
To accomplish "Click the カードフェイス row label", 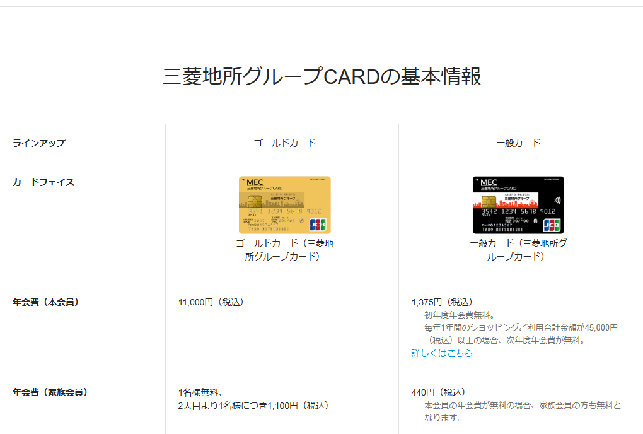I will (x=43, y=182).
